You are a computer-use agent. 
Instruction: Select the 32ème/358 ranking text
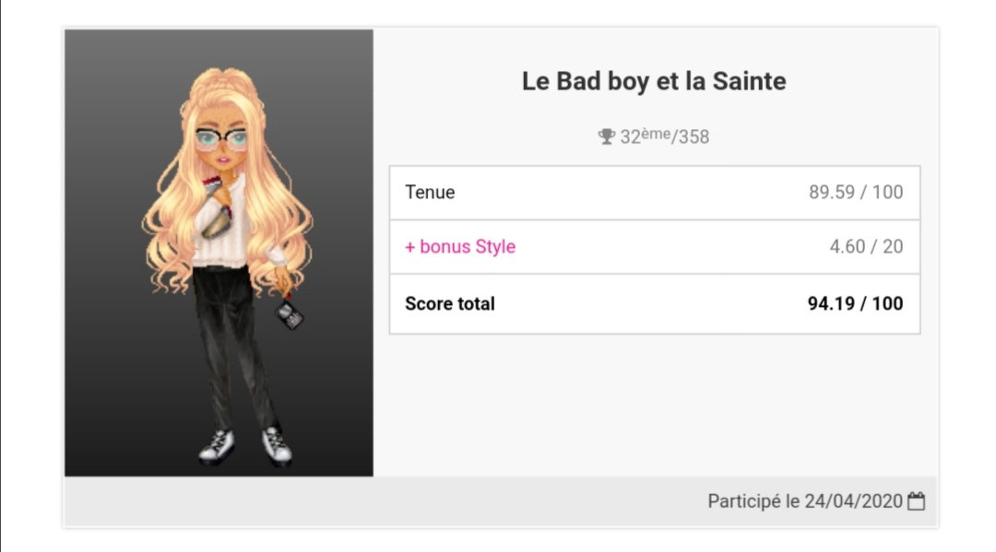click(664, 136)
